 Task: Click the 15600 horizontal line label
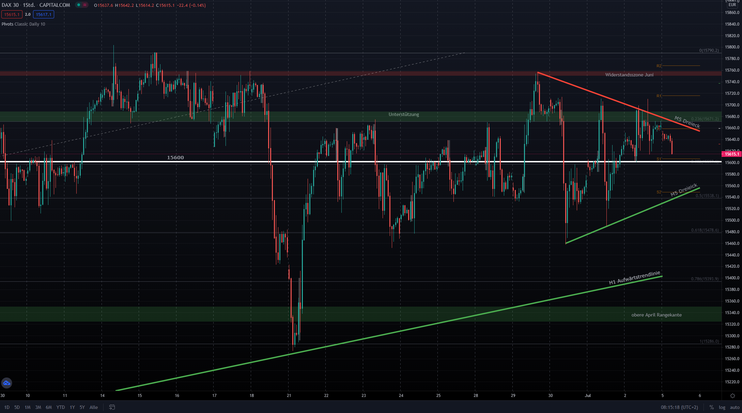(x=175, y=158)
